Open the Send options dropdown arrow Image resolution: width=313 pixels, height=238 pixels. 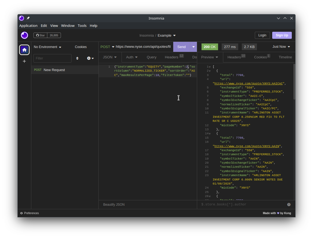[193, 47]
